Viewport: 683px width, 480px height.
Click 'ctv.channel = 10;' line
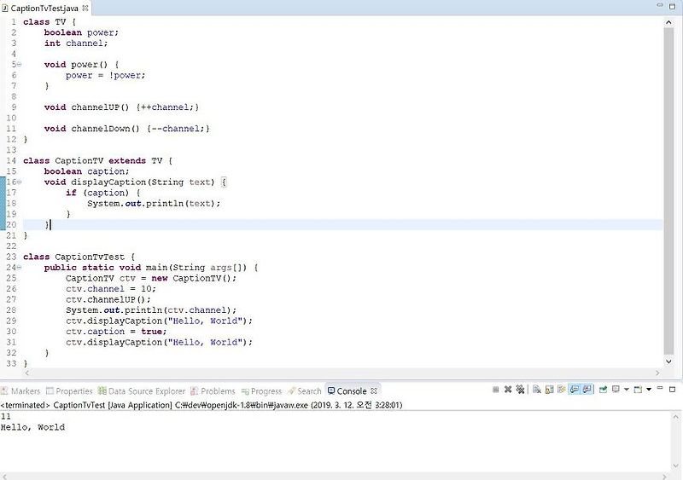[x=111, y=289]
